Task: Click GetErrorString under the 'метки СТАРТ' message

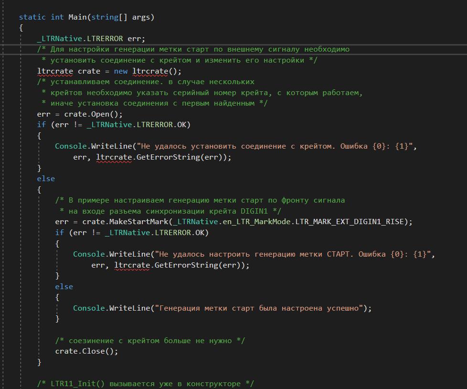Action: pos(186,265)
